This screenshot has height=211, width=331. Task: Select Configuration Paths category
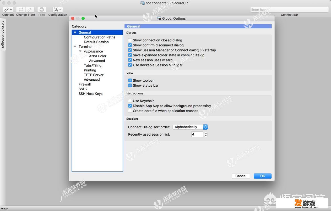pyautogui.click(x=100, y=37)
